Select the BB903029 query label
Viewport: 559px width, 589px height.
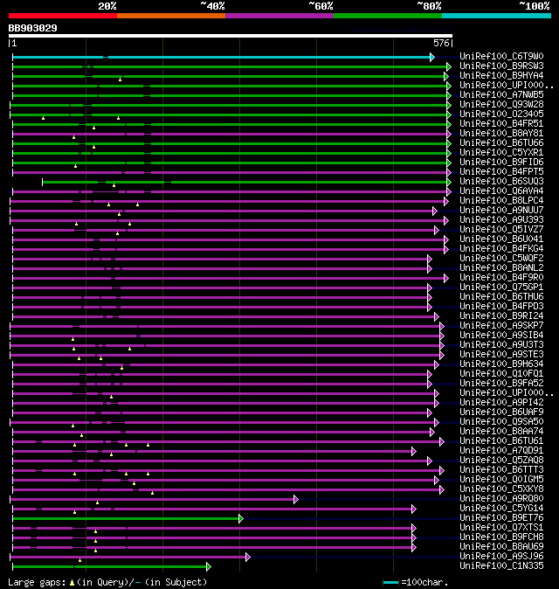32,28
